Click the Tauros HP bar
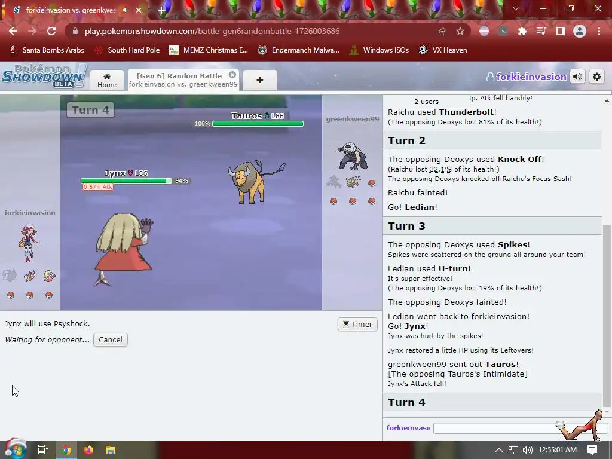The width and height of the screenshot is (612, 459). coord(258,124)
